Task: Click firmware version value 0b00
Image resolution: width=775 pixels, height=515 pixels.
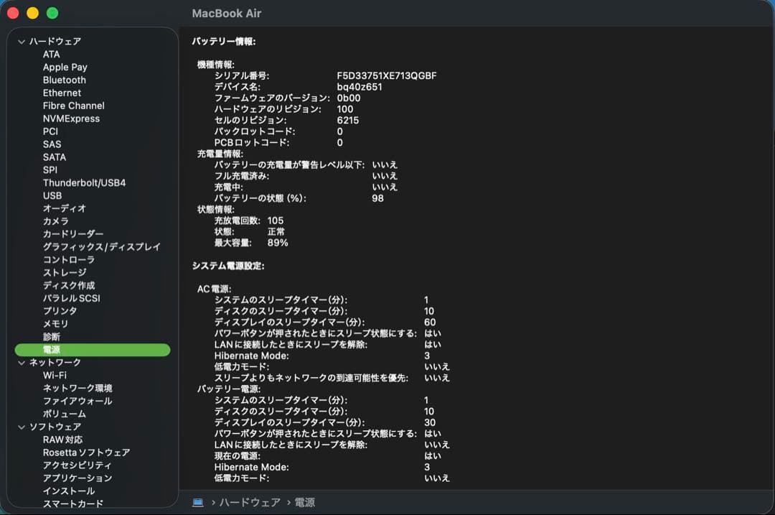Action: pyautogui.click(x=349, y=98)
